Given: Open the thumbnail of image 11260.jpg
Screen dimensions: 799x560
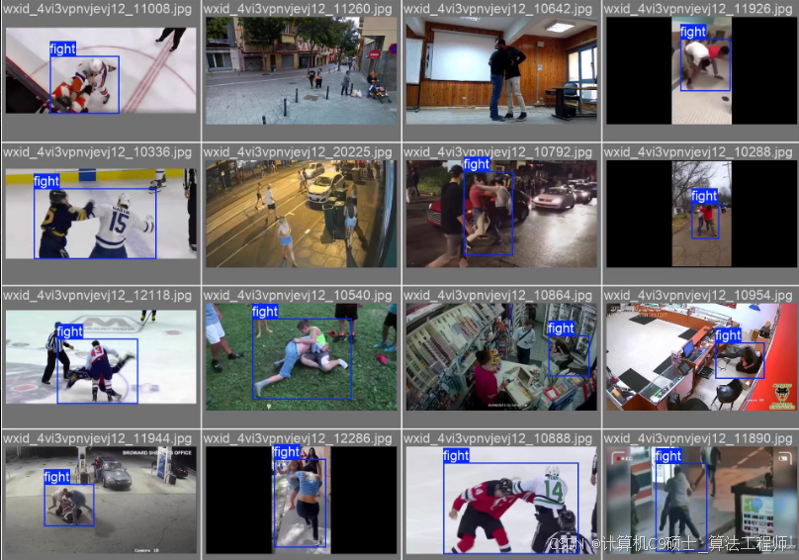Looking at the screenshot, I should pyautogui.click(x=302, y=71).
